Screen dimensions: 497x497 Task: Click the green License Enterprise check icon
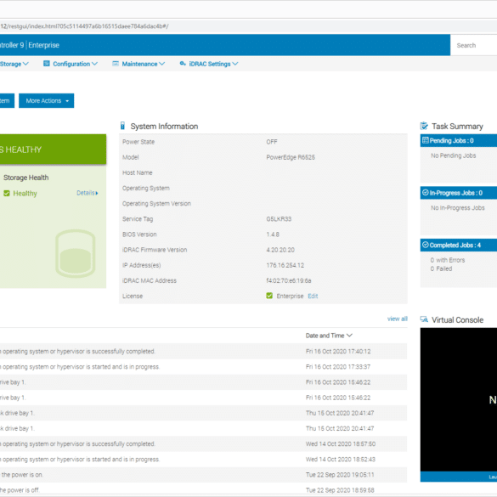269,296
